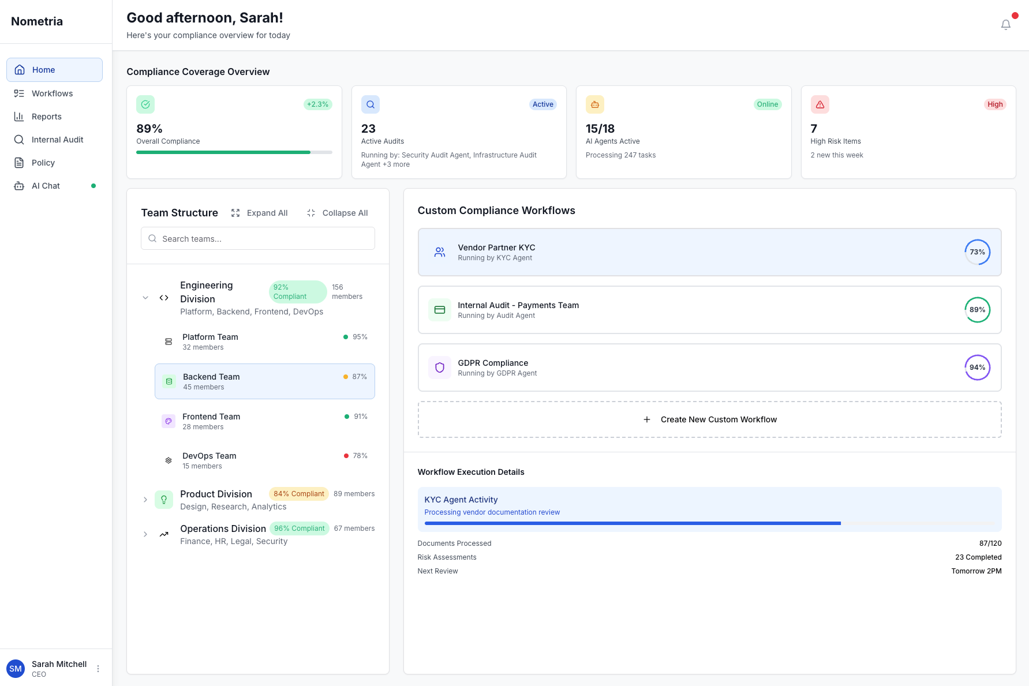Open Sarah Mitchell's three-dot menu
The image size is (1029, 686).
(98, 669)
